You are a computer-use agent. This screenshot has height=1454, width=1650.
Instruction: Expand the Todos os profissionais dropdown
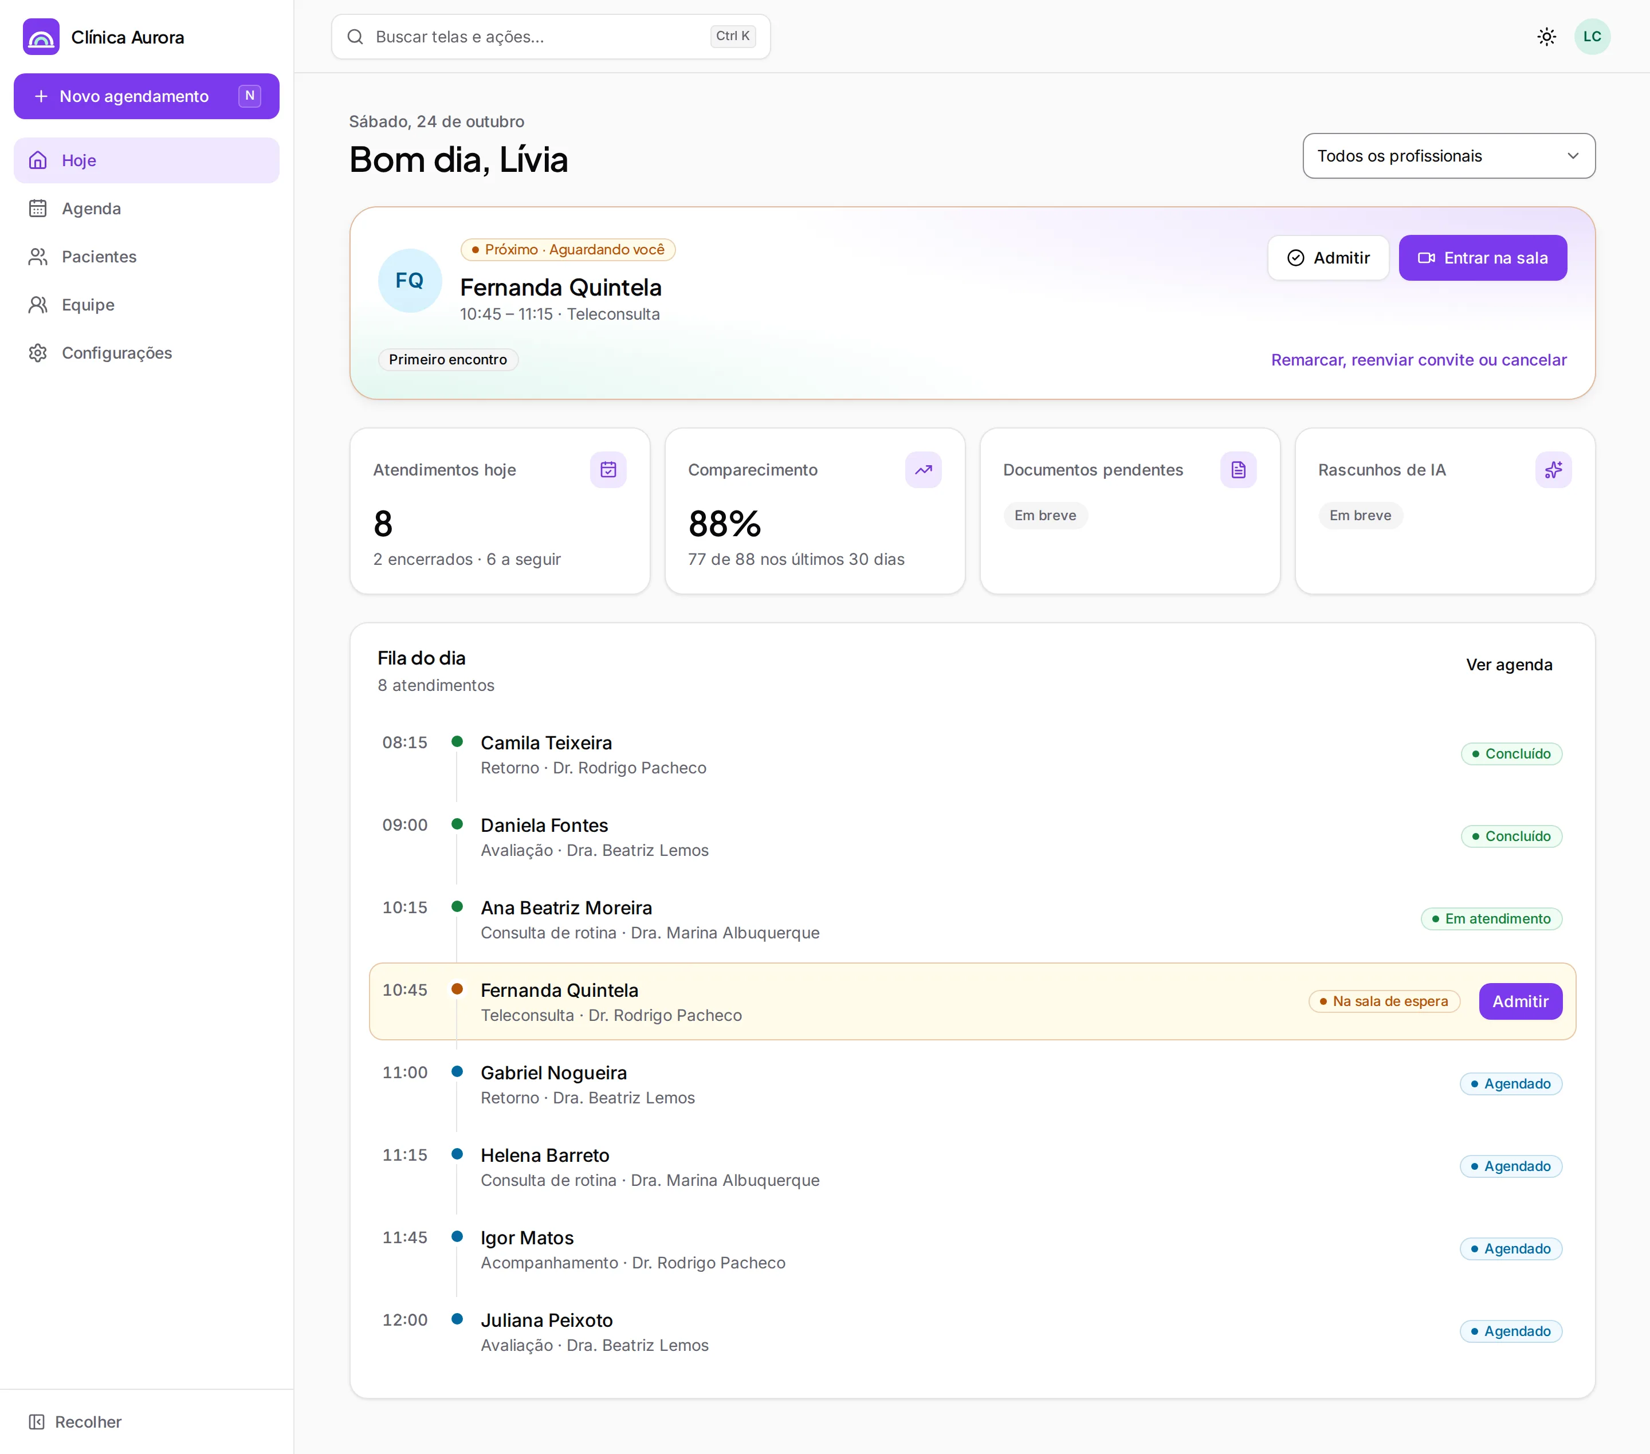(1448, 156)
